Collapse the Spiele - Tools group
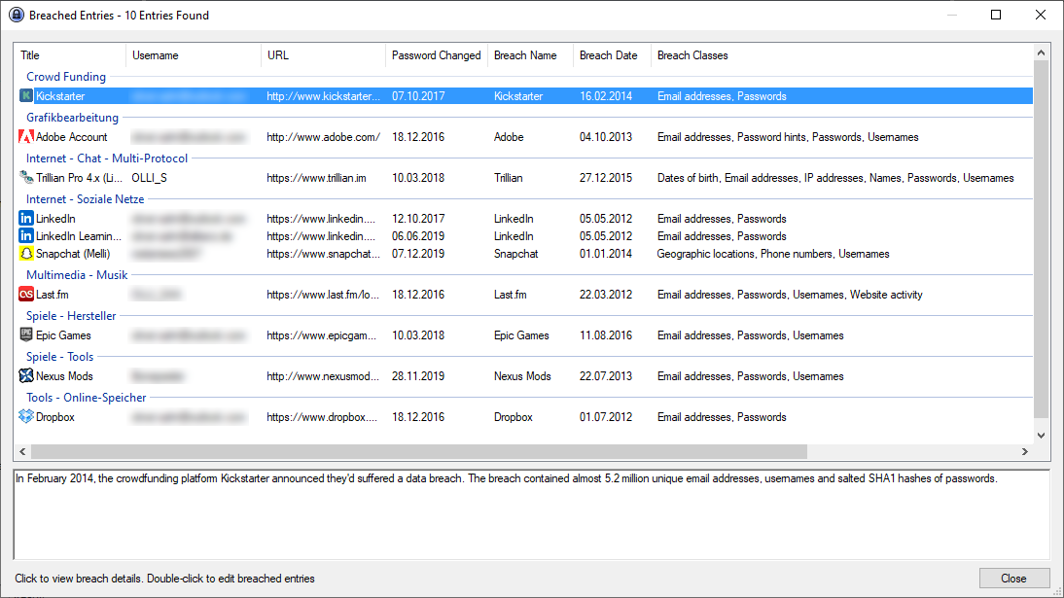 [59, 356]
